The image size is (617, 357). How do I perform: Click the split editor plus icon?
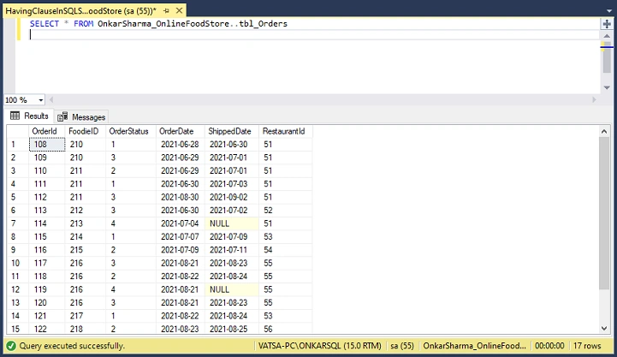[607, 24]
